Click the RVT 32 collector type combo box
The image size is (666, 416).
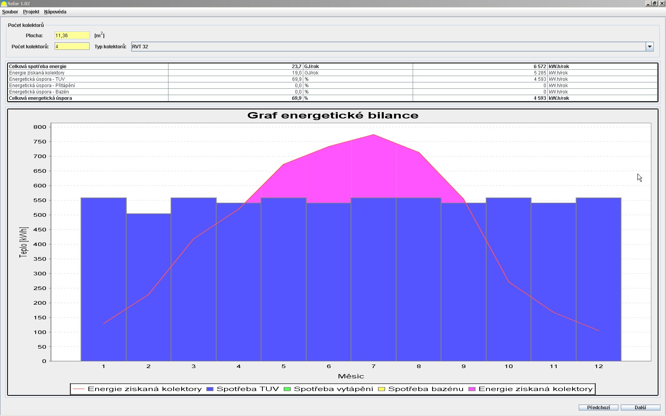pos(388,47)
